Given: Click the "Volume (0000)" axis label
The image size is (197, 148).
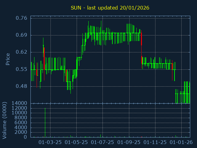Looking at the screenshot, I should tap(5, 120).
